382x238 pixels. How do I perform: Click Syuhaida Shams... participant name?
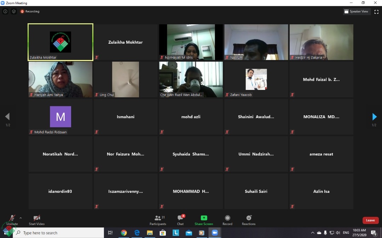tap(191, 154)
